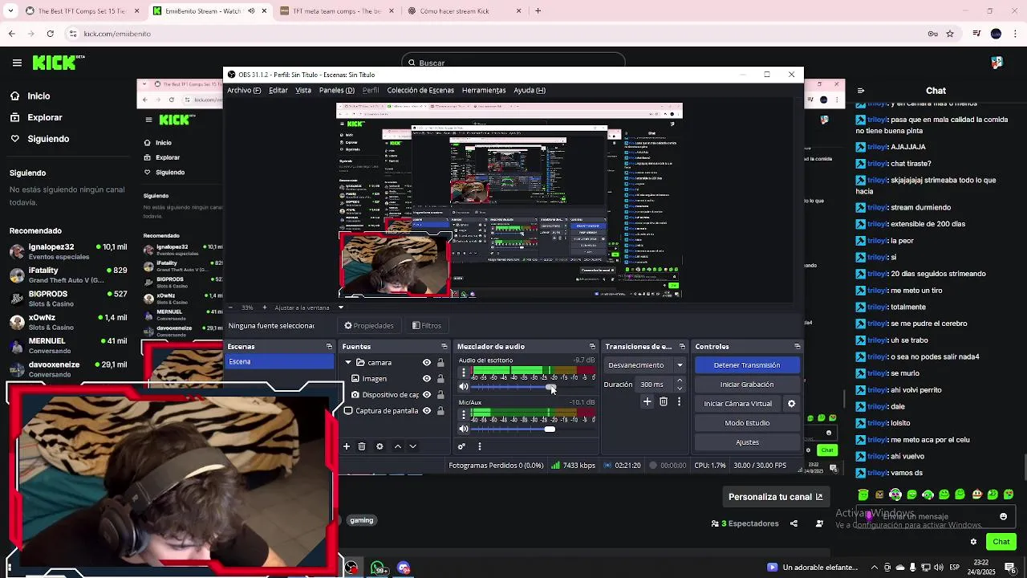Viewport: 1027px width, 578px height.
Task: Mute Audio del escritorio speaker
Action: point(463,387)
